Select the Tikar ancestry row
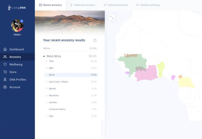The image size is (202, 139). click(71, 61)
